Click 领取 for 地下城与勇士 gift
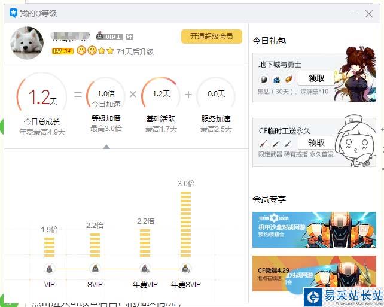This screenshot has height=307, width=384. [316, 78]
